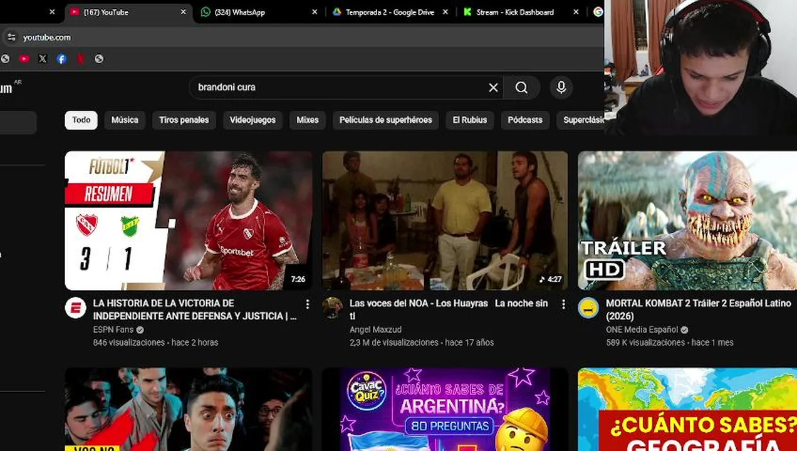Click the magnifying glass search button

(521, 88)
